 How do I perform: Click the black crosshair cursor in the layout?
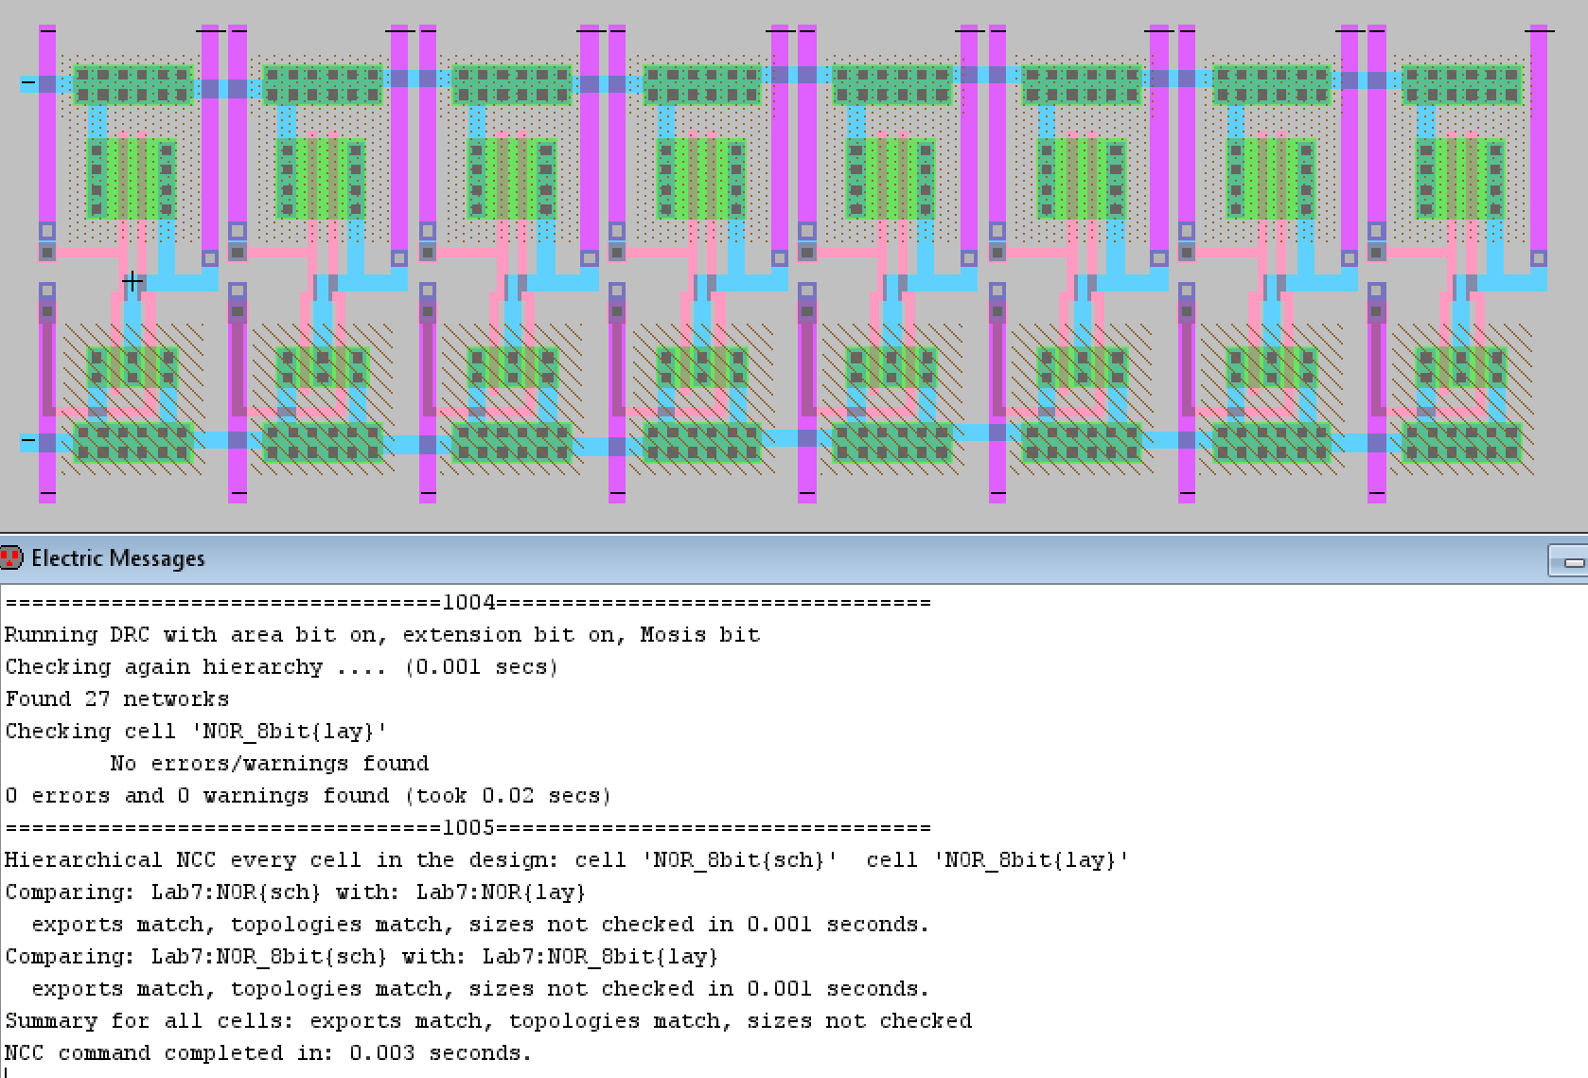point(132,281)
